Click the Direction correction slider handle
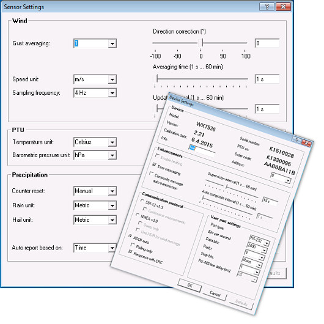 click(202, 43)
